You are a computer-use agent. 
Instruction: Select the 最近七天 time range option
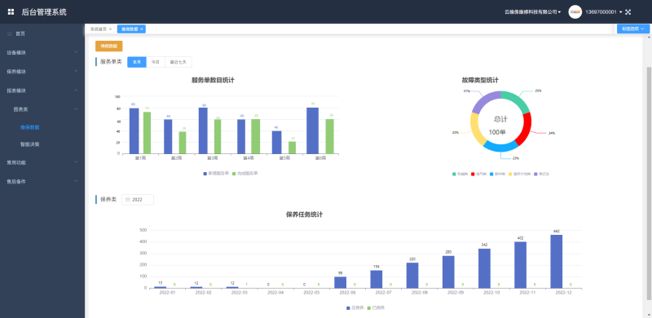coord(178,62)
